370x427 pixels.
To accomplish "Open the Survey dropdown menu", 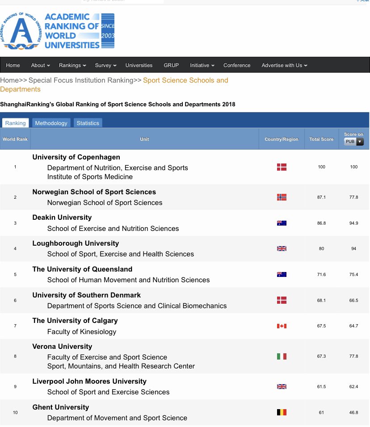I will pos(106,65).
